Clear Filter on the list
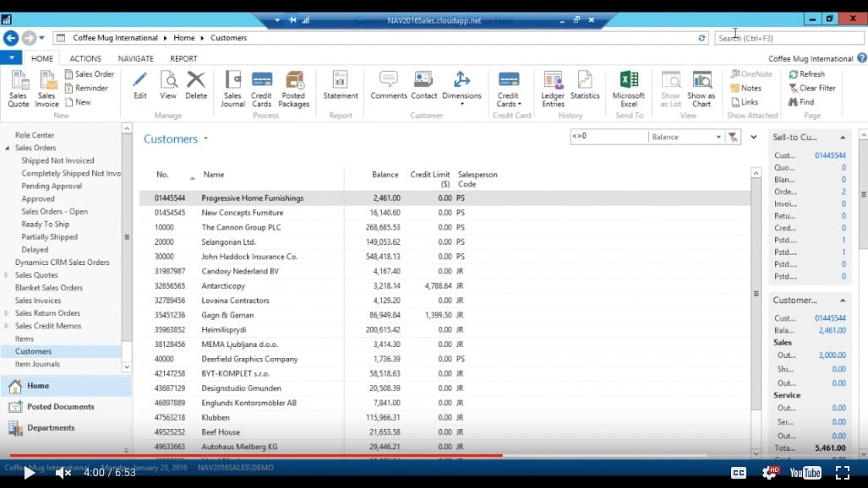The image size is (868, 488). click(812, 88)
